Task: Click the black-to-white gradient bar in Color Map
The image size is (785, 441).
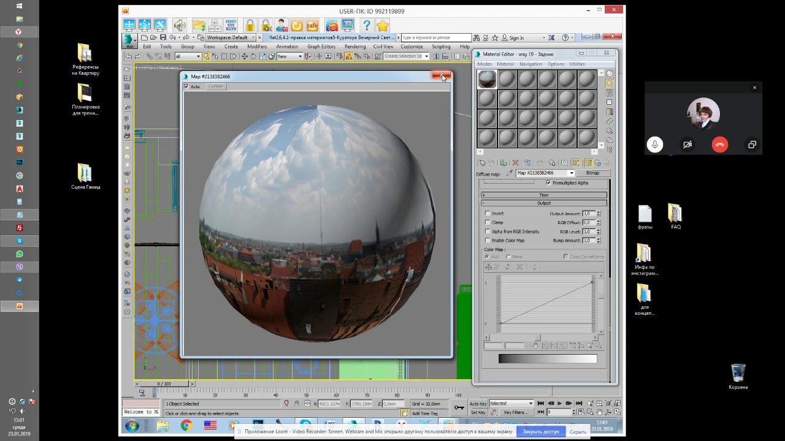Action: click(548, 359)
